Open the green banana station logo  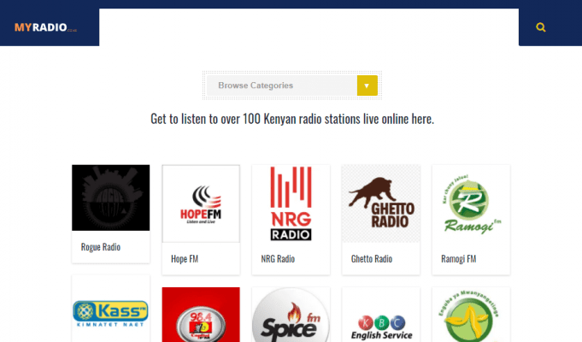coord(471,315)
